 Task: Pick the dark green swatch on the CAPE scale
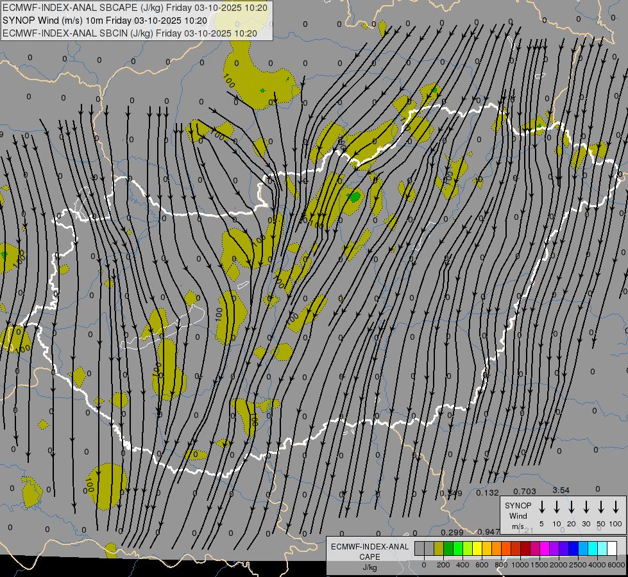pos(448,548)
